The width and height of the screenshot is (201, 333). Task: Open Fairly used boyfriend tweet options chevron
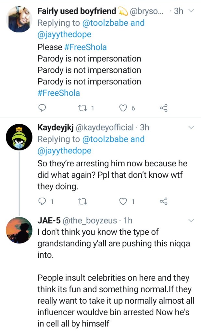point(191,11)
